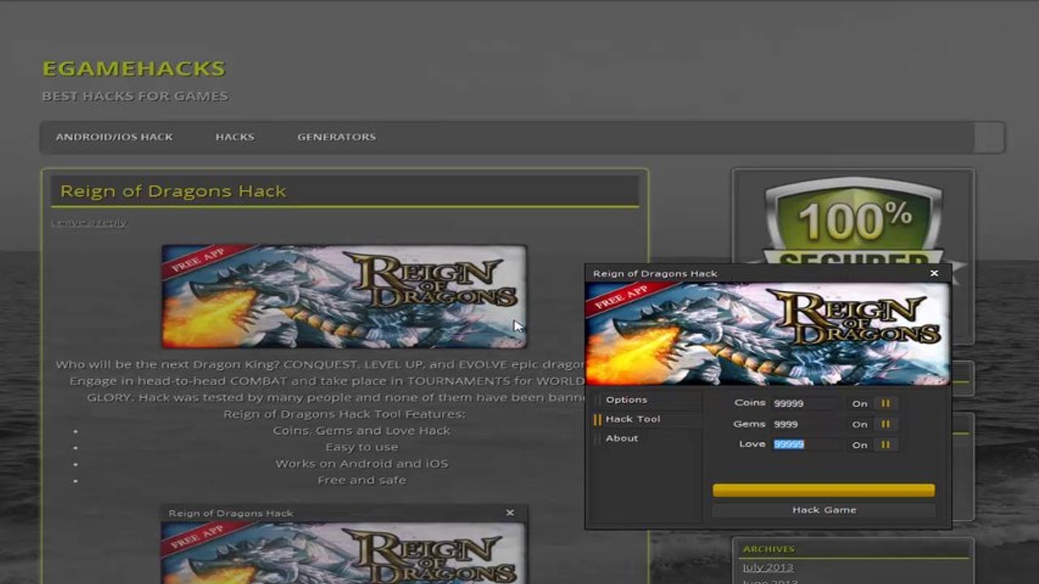
Task: Toggle the Gems On switch
Action: (885, 424)
